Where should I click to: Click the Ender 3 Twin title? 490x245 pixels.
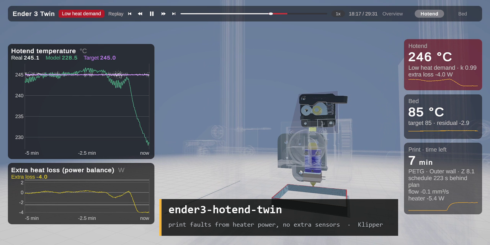tap(34, 14)
